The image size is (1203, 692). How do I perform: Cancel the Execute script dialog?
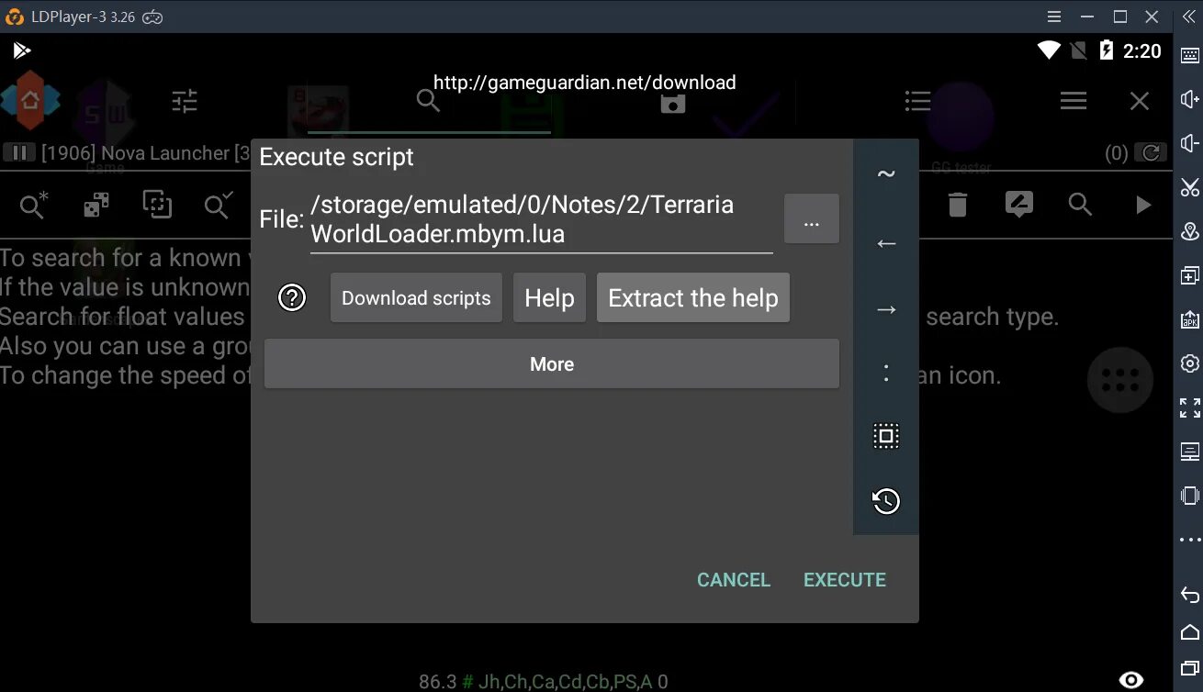[x=733, y=580]
